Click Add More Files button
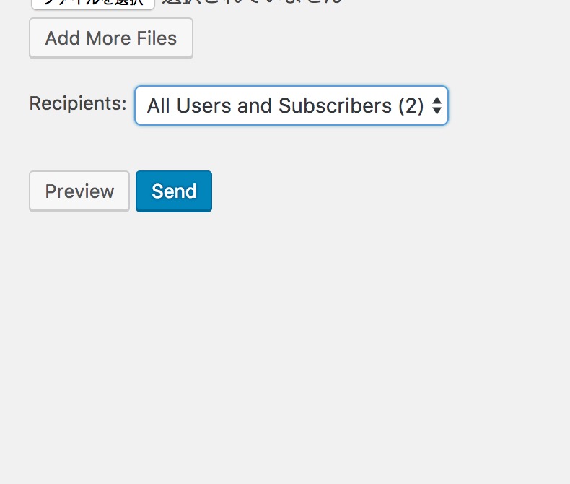Viewport: 570px width, 484px height. tap(111, 38)
